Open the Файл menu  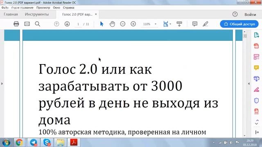tap(5, 8)
